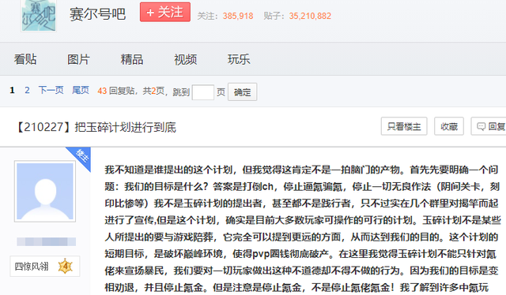Screen dimensions: 506x295
Task: Select the post count 35,210,882
Action: (x=310, y=16)
